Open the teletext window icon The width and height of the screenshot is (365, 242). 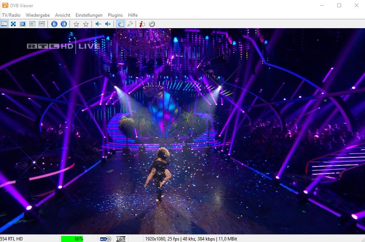click(x=32, y=24)
